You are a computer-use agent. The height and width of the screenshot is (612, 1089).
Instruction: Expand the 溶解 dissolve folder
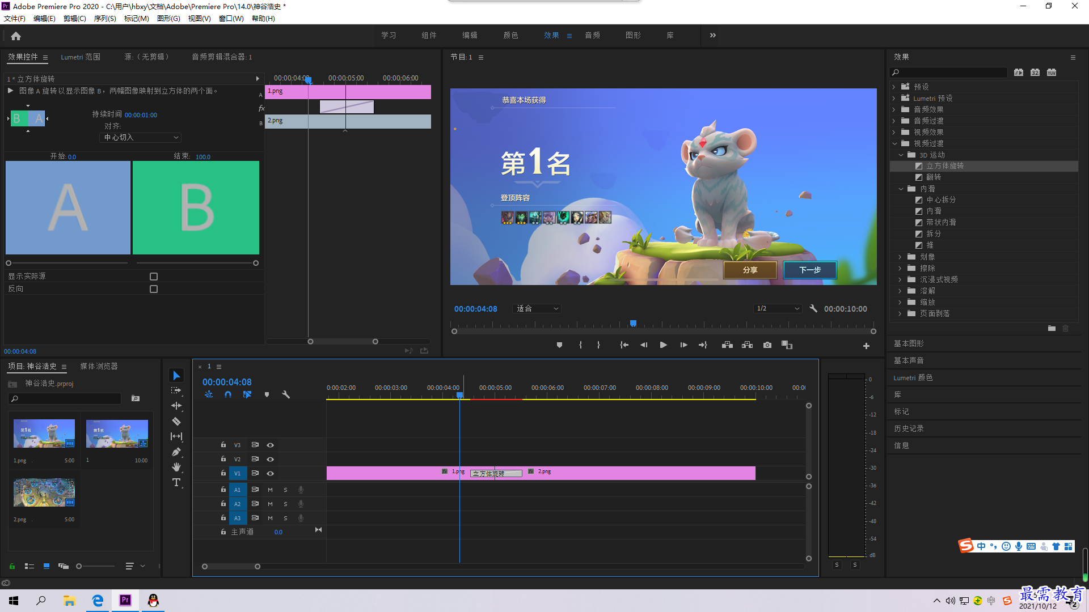tap(900, 291)
